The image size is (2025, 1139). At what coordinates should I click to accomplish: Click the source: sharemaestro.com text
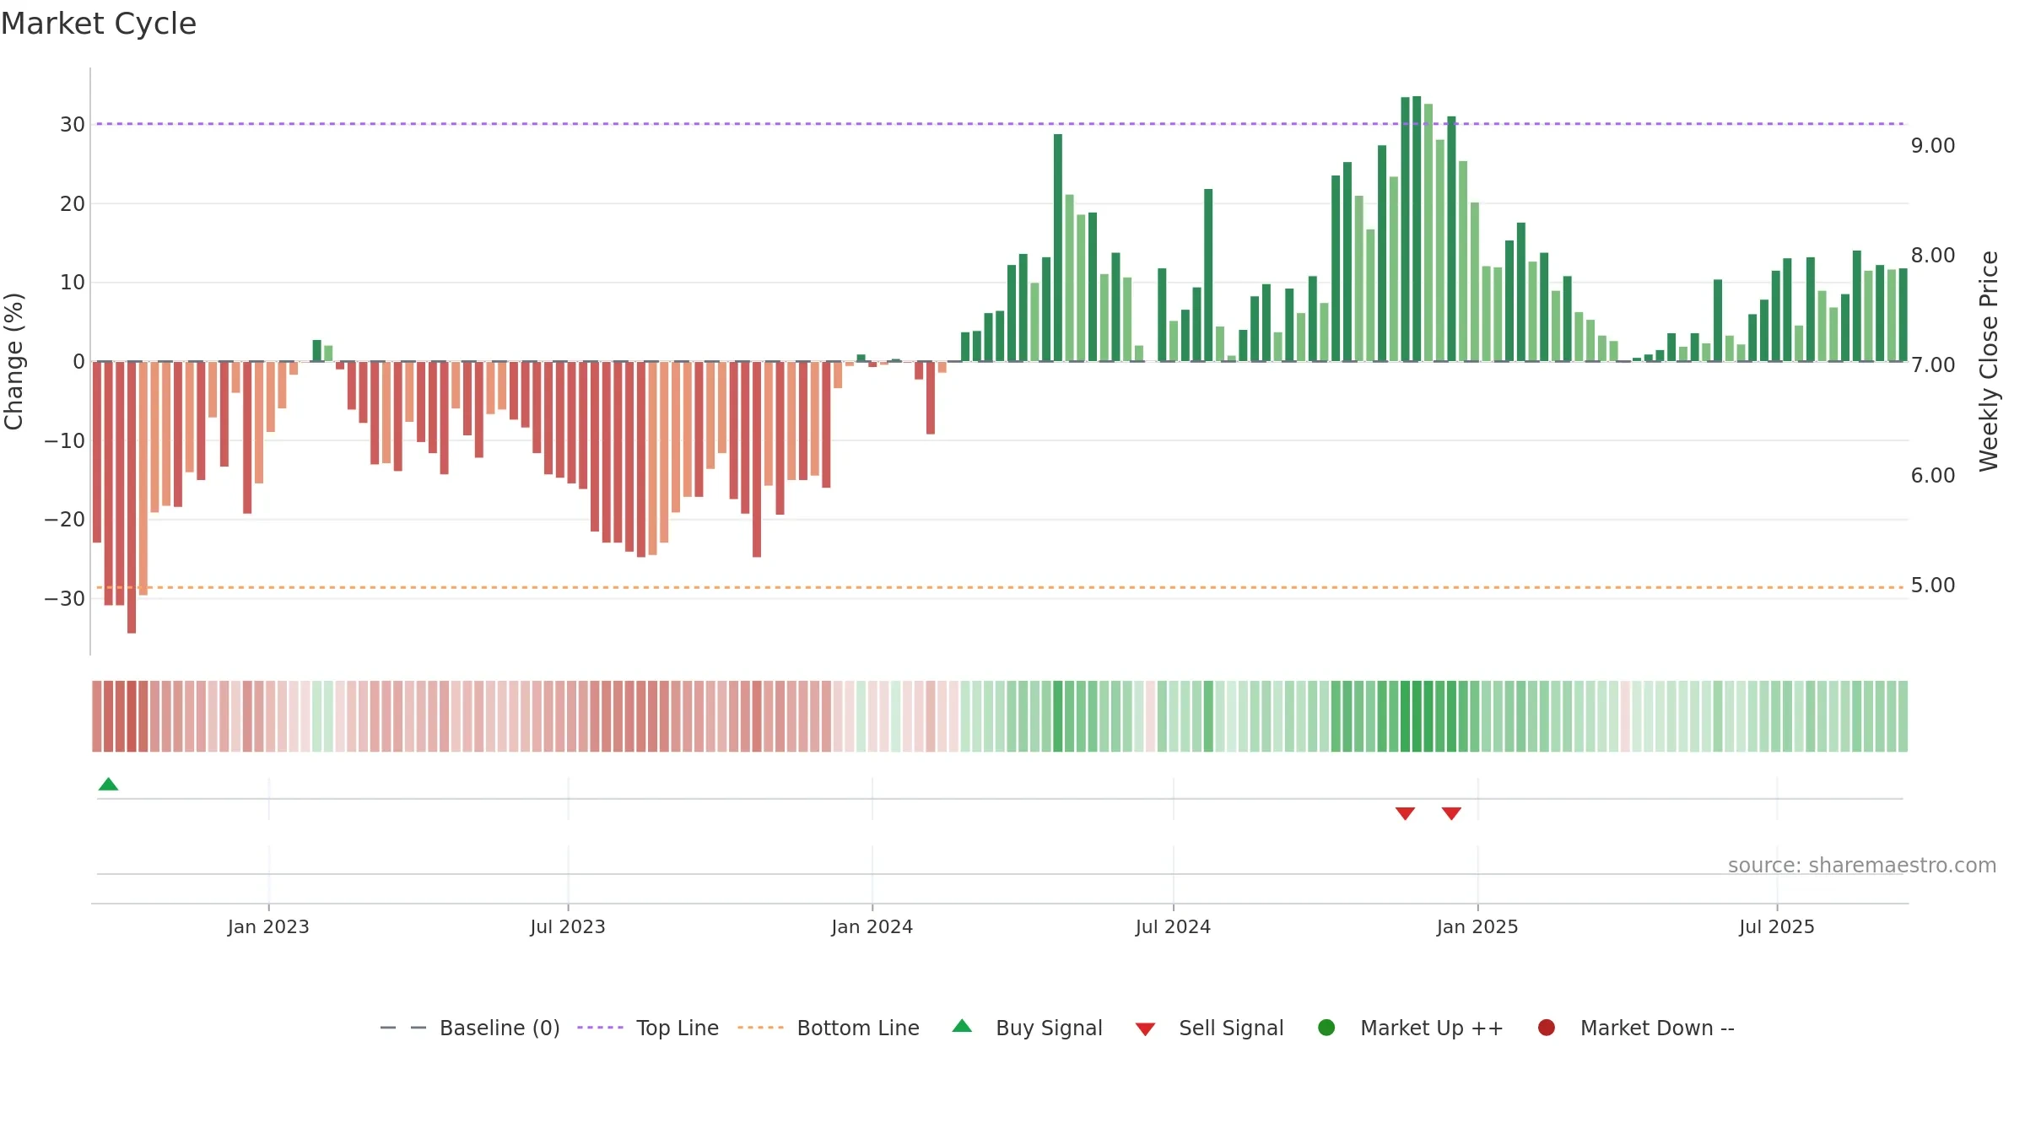[x=1862, y=866]
